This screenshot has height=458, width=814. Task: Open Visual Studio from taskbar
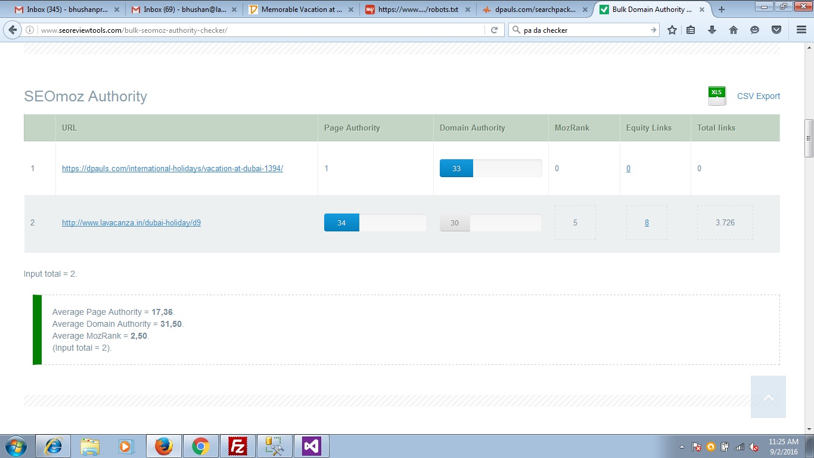312,446
